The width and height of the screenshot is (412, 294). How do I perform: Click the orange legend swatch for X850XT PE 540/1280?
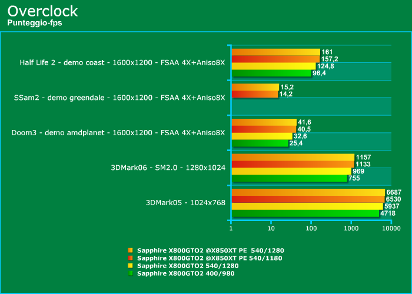(x=130, y=250)
